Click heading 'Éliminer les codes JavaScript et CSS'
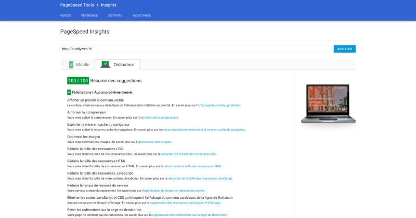Image resolution: width=416 pixels, height=218 pixels. coord(150,197)
